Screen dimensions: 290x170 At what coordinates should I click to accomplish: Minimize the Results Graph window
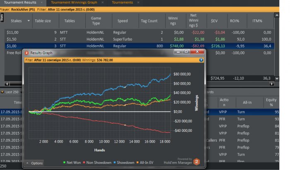coord(178,52)
